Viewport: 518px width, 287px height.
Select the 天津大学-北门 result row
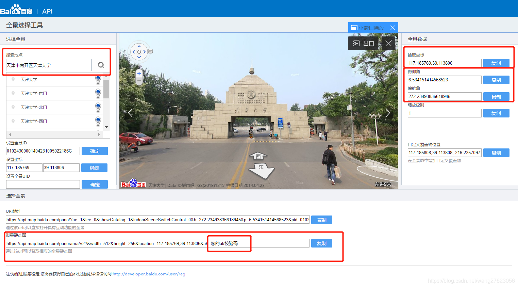54,107
